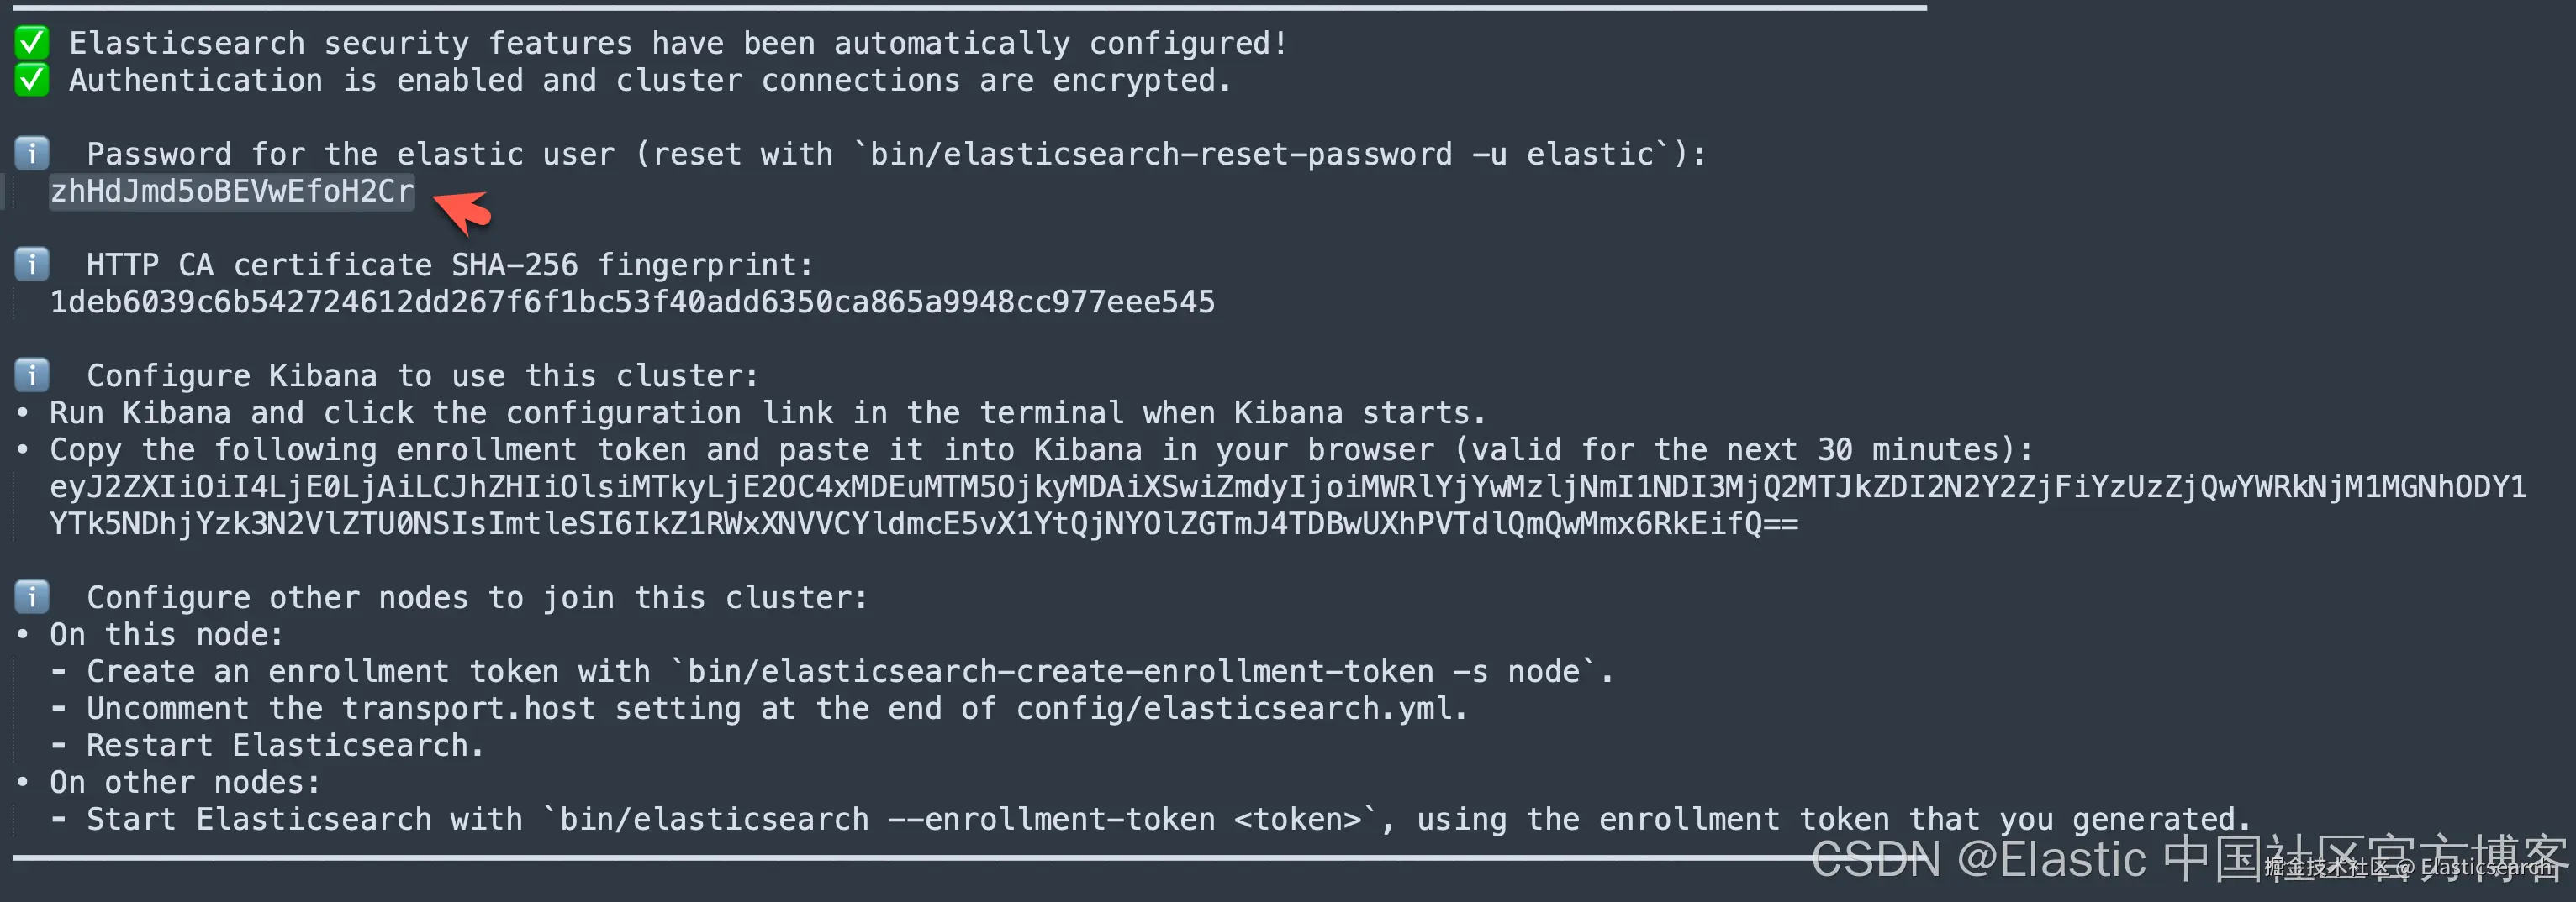This screenshot has height=902, width=2576.
Task: Click the SHA-256 fingerprint hash string
Action: coord(632,302)
